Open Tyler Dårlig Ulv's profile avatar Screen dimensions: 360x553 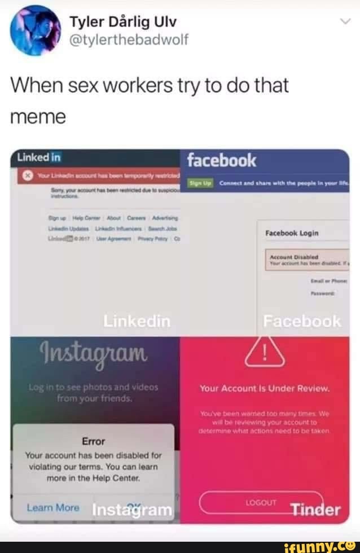35,30
